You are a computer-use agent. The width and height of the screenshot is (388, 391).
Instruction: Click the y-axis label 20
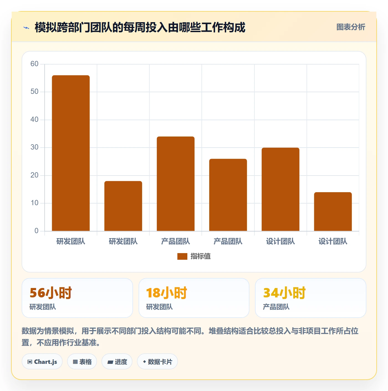(34, 175)
